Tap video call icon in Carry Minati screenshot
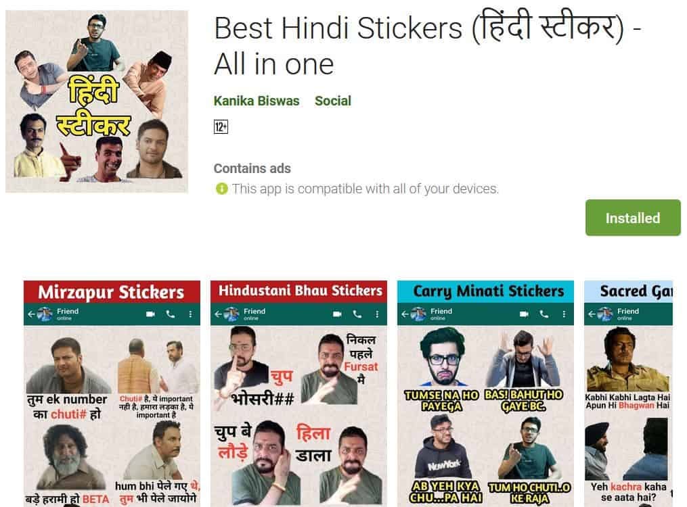 tap(524, 314)
